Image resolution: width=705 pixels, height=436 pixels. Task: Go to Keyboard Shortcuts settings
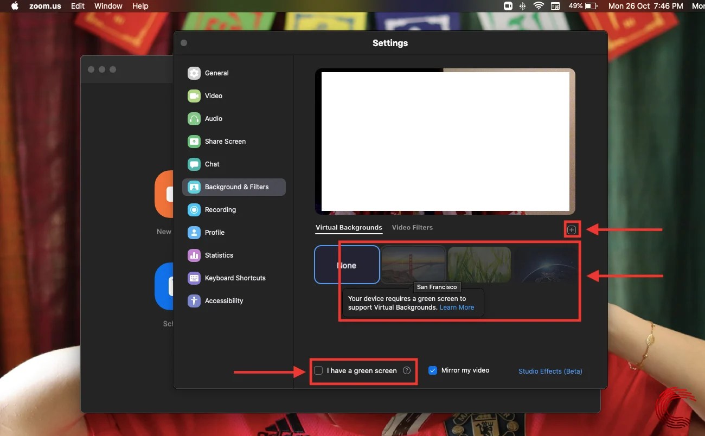(234, 278)
